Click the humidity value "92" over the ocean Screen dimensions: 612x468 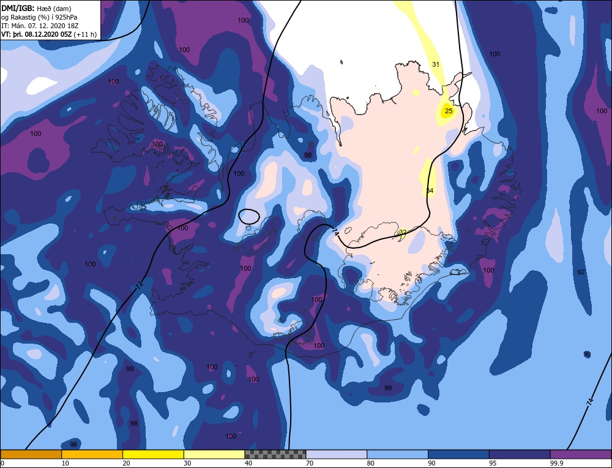click(x=581, y=272)
